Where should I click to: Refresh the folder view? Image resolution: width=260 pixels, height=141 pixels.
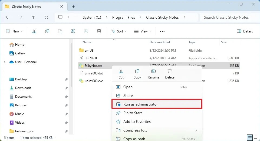click(47, 17)
